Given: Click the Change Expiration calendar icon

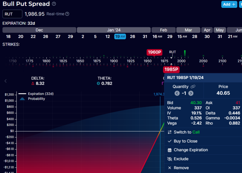Looking at the screenshot, I should pos(170,150).
